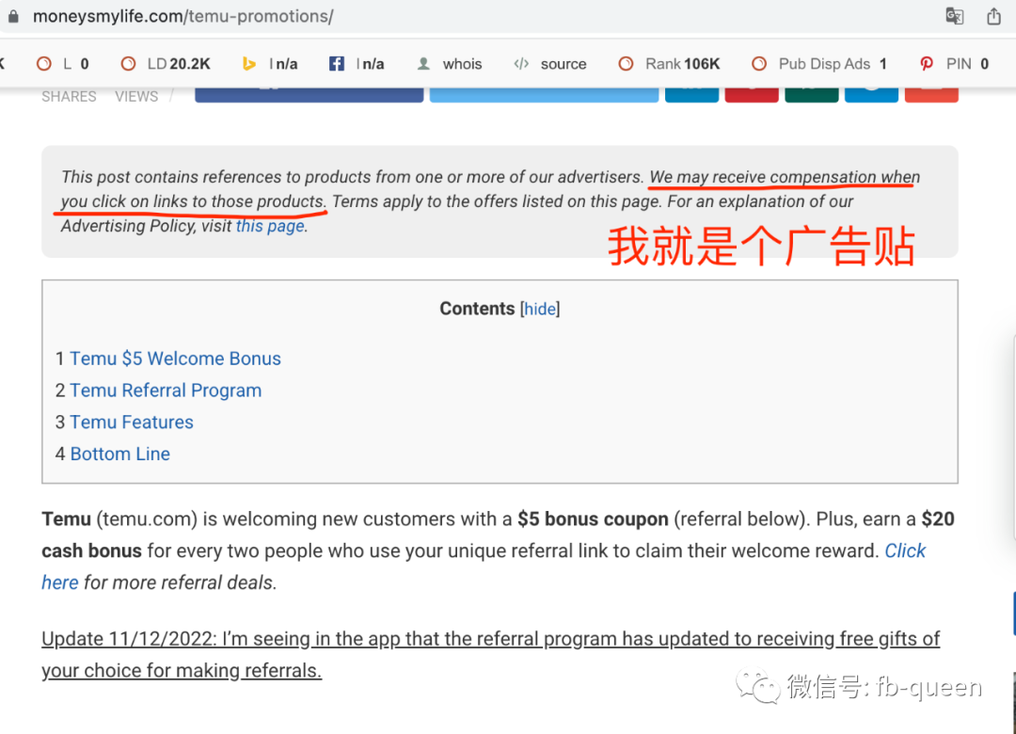The image size is (1016, 734).
Task: Go to the Temu Features section
Action: coord(131,422)
